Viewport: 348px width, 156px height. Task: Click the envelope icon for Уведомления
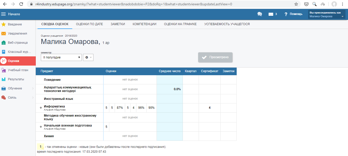(4, 34)
